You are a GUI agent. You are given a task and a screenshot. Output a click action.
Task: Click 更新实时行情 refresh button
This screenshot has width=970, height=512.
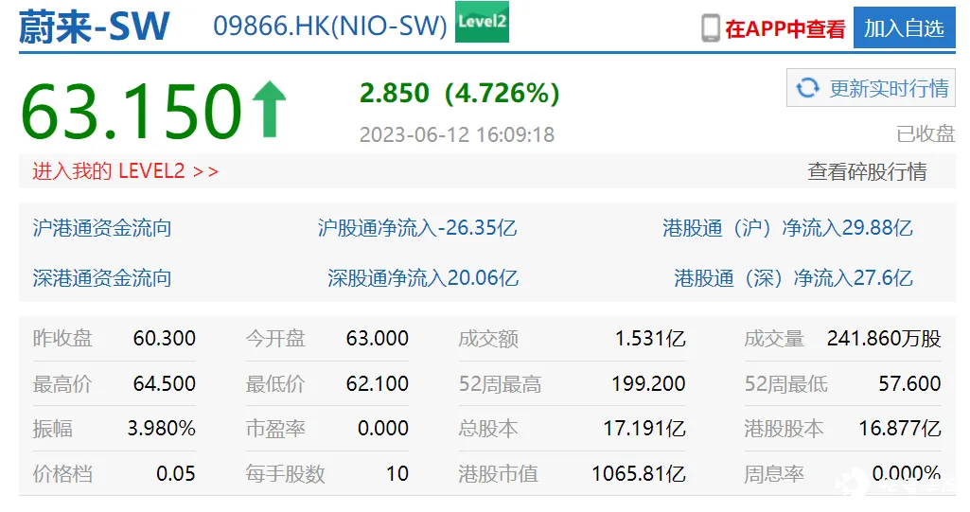[872, 88]
